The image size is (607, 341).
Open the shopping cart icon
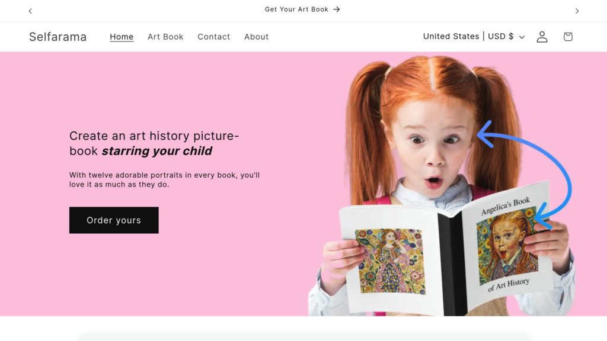(568, 37)
